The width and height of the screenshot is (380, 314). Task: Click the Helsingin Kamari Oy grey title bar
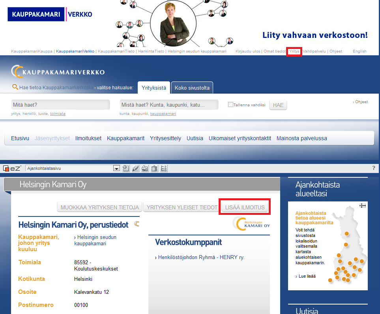[142, 184]
